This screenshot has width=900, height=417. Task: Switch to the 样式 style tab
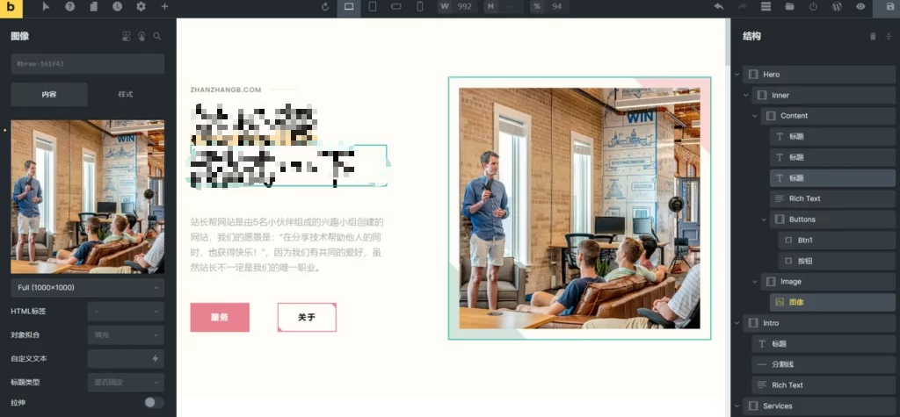[126, 94]
